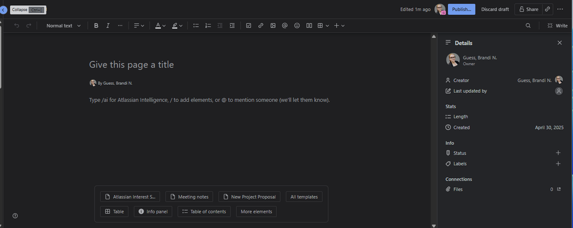
Task: Click the Creator name Guess, Brandi N.
Action: pyautogui.click(x=534, y=80)
